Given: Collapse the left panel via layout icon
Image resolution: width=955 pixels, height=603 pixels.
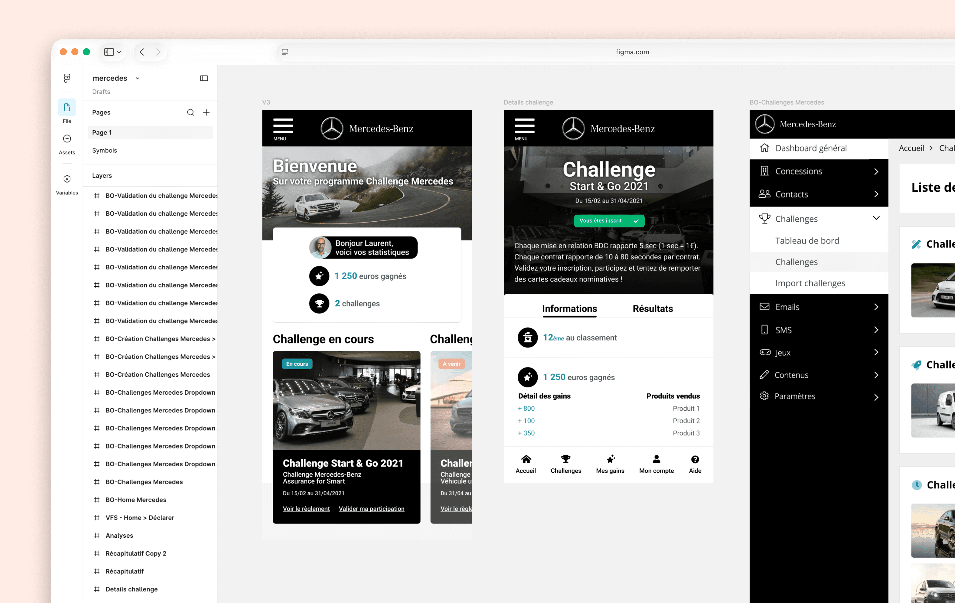Looking at the screenshot, I should coord(204,78).
